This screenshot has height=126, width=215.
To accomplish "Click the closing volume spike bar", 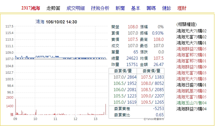I will [105, 109].
